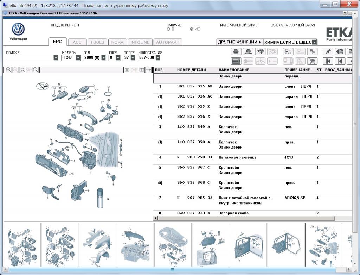Open the МОДЕЛЬ dropdown showing TOU
Screen dimensions: 360x275
point(78,58)
